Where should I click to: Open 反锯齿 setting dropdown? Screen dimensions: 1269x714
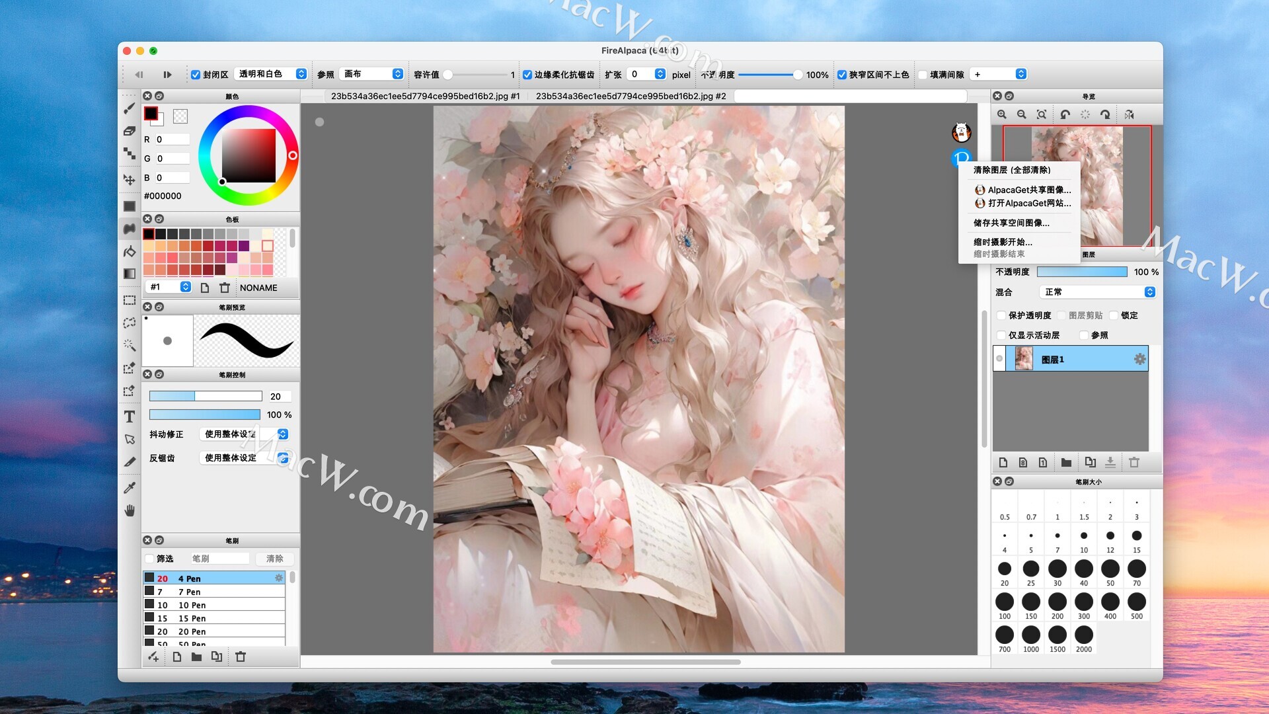pos(245,457)
